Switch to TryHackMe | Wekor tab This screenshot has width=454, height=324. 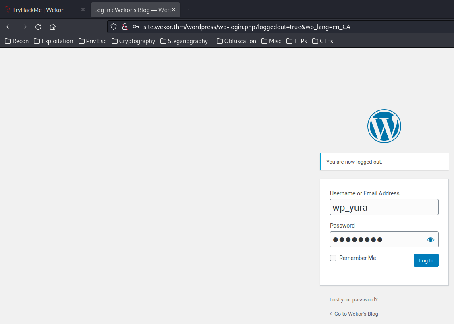coord(45,10)
